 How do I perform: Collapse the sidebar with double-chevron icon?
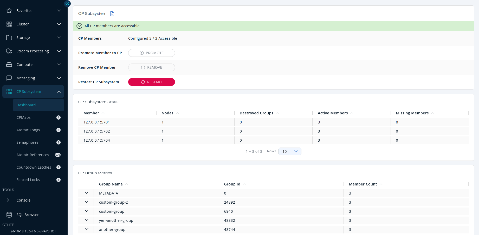67,4
